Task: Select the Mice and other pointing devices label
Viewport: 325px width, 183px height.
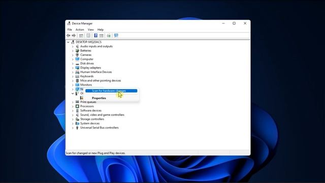Action: click(x=101, y=80)
